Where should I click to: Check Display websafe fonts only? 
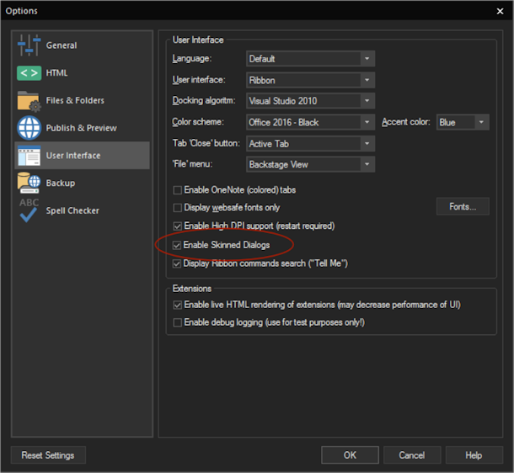(177, 208)
